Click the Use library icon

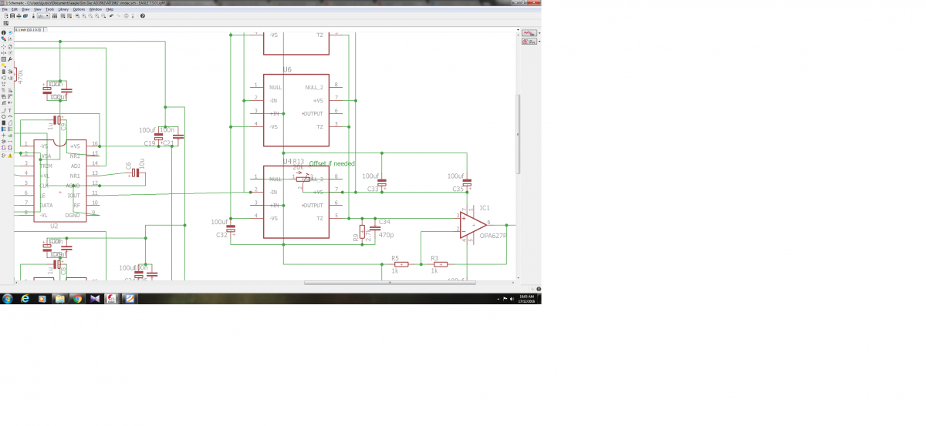click(x=55, y=15)
